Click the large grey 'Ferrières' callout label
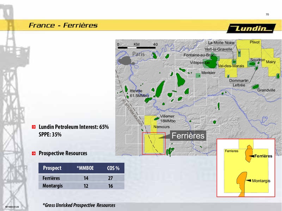 pyautogui.click(x=188, y=135)
